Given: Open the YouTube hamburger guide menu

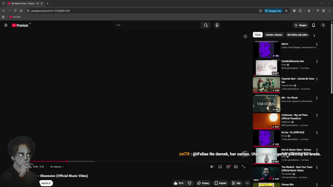Looking at the screenshot, I should click(x=6, y=25).
